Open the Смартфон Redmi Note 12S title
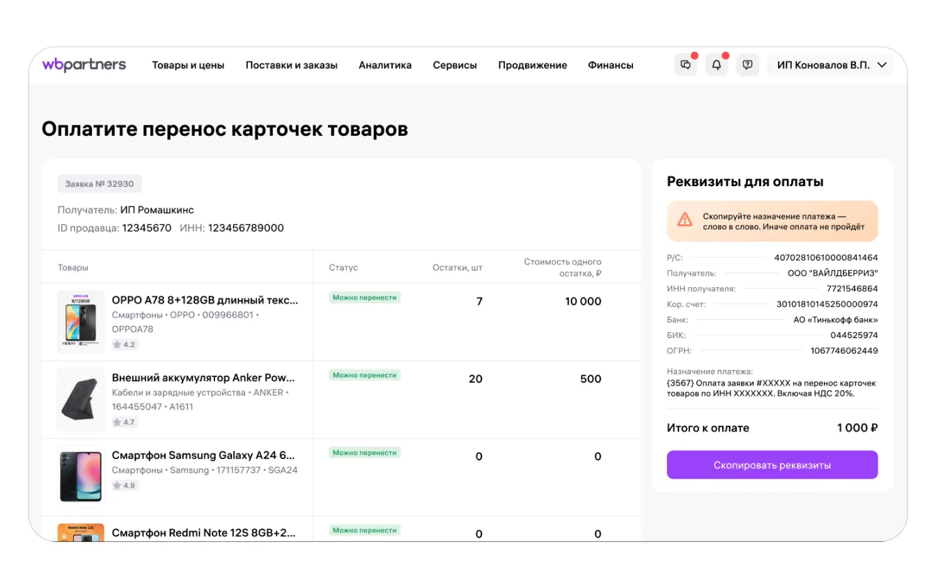Viewport: 936px width, 588px height. pos(203,533)
